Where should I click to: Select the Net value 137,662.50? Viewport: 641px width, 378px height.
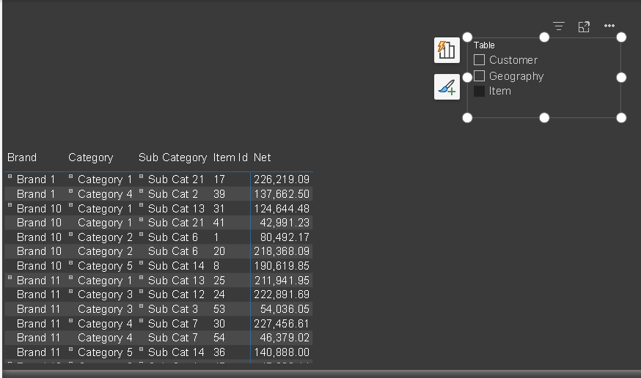click(282, 194)
